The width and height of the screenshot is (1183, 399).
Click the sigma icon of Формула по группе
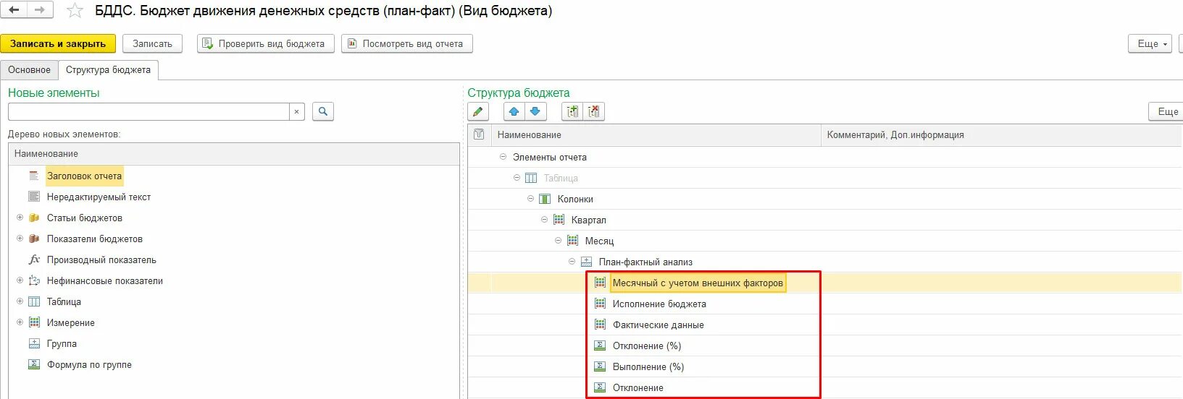[33, 364]
